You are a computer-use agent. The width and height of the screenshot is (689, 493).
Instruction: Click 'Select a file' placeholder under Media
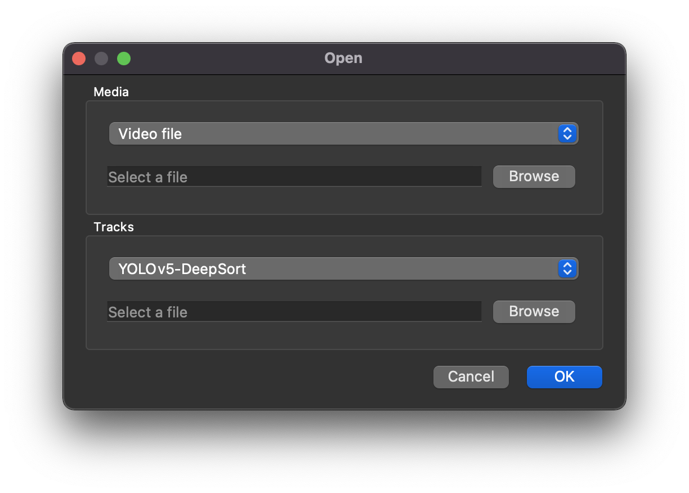[147, 177]
